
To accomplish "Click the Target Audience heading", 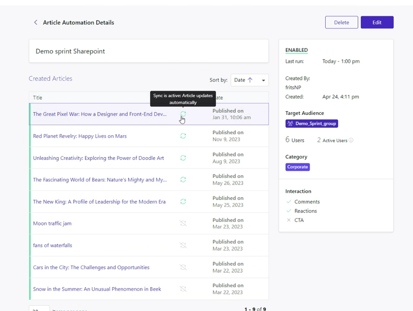I will (x=305, y=113).
